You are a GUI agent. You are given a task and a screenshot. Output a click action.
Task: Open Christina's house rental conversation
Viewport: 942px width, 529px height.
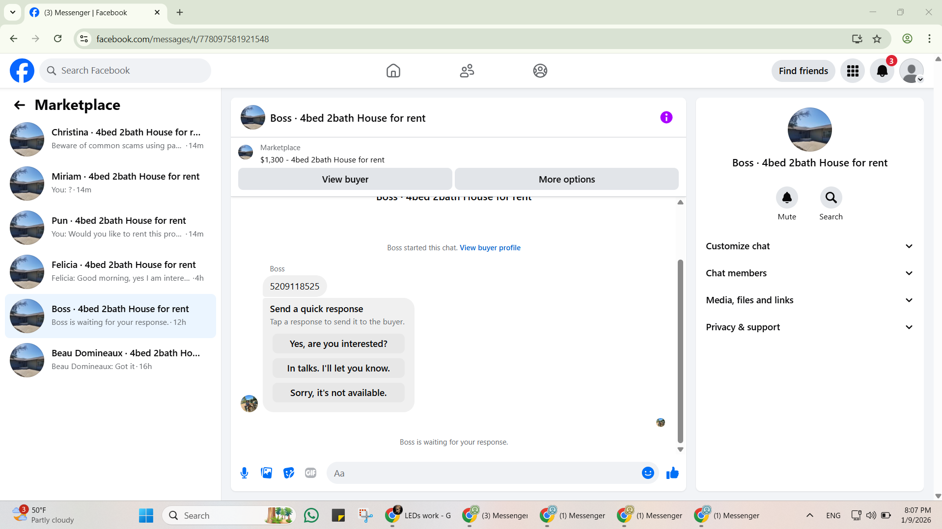(x=111, y=139)
